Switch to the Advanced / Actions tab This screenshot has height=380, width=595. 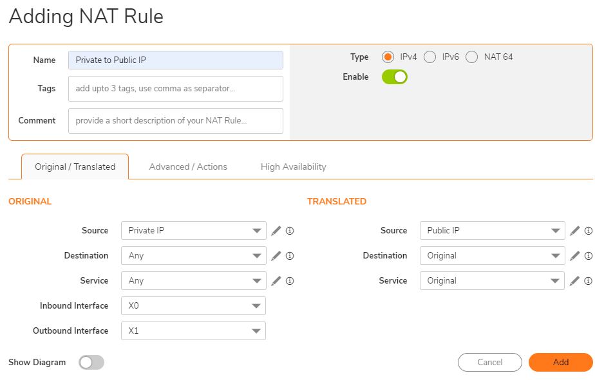[188, 167]
